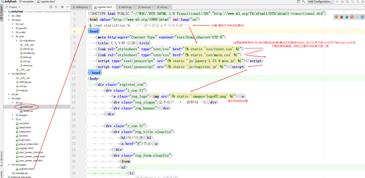Open Opera browser preview icon
365x178 pixels.
[x=352, y=17]
